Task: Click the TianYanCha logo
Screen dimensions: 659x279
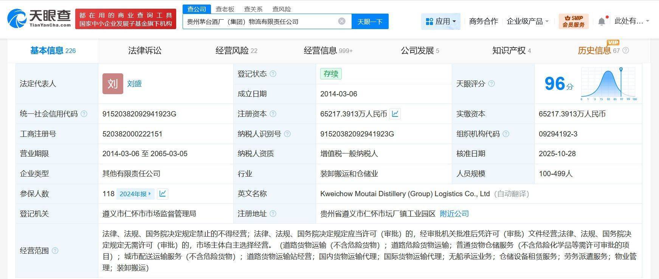Action: coord(39,18)
